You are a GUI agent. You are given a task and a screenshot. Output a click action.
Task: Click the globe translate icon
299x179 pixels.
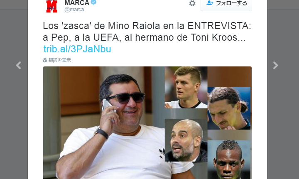point(45,60)
